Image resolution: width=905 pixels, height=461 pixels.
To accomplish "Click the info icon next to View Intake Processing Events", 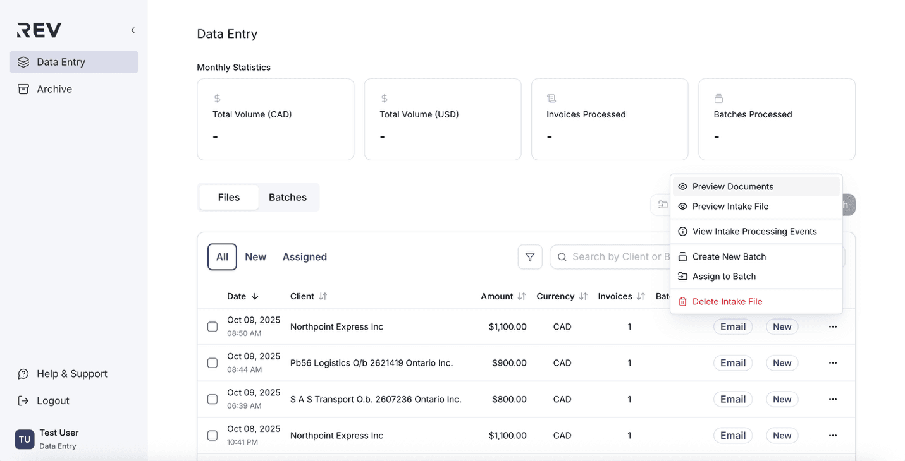I will click(682, 231).
